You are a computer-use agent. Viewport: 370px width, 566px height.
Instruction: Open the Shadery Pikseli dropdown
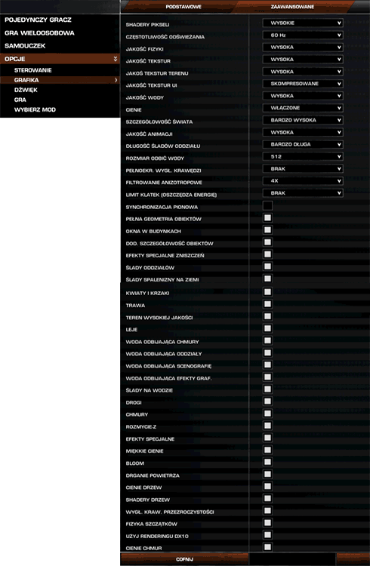tap(303, 23)
